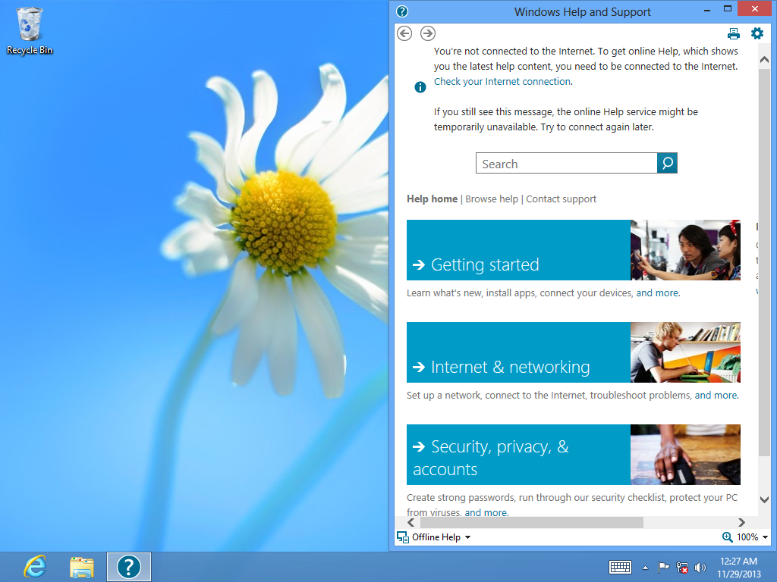
Task: Select the Help home tab
Action: pos(432,199)
